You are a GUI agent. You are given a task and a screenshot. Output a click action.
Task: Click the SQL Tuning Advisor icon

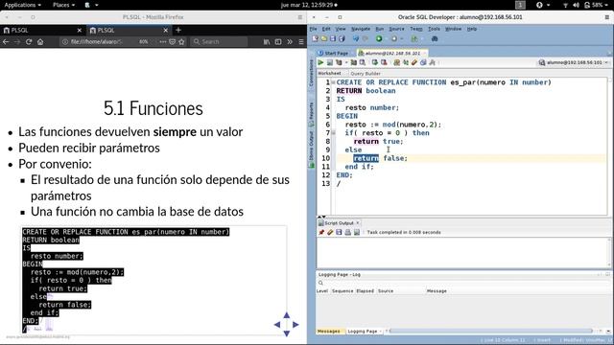pyautogui.click(x=363, y=62)
